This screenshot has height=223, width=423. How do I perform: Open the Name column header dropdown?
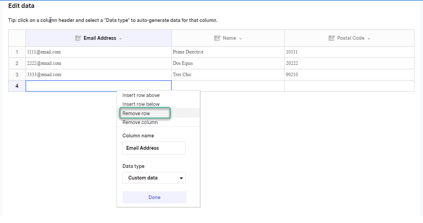[240, 38]
